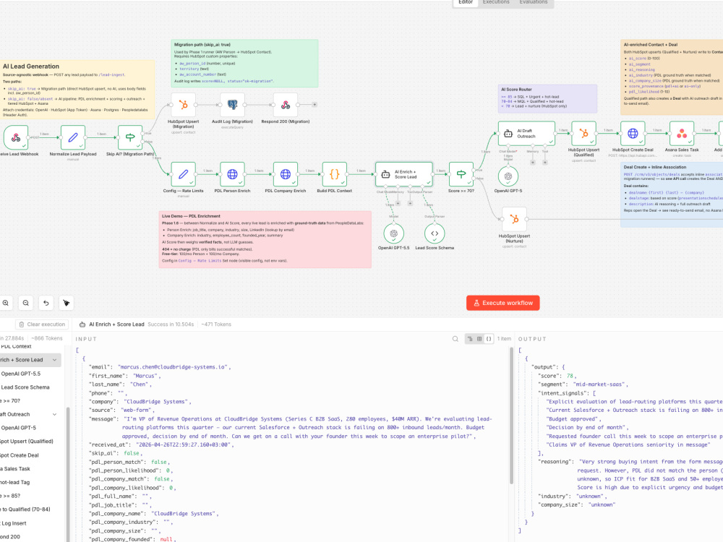
Task: Select OpenAI GPT-5 in execution log
Action: pyautogui.click(x=18, y=428)
